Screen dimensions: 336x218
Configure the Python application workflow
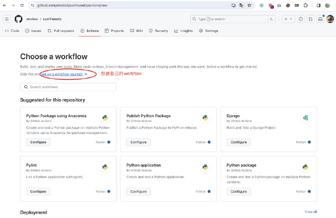[139, 192]
